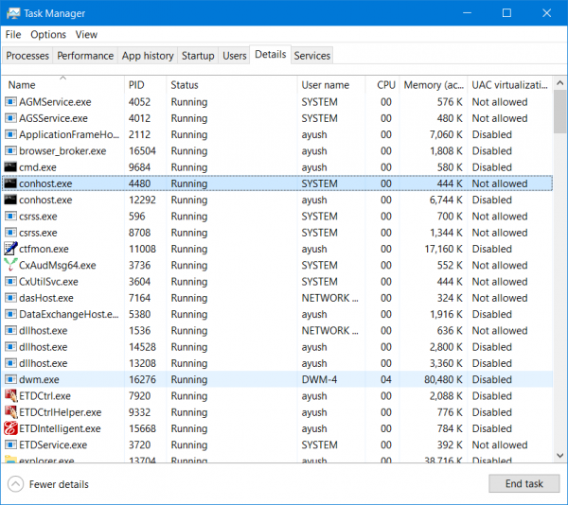Image resolution: width=568 pixels, height=505 pixels.
Task: Open the Options menu
Action: click(x=48, y=35)
